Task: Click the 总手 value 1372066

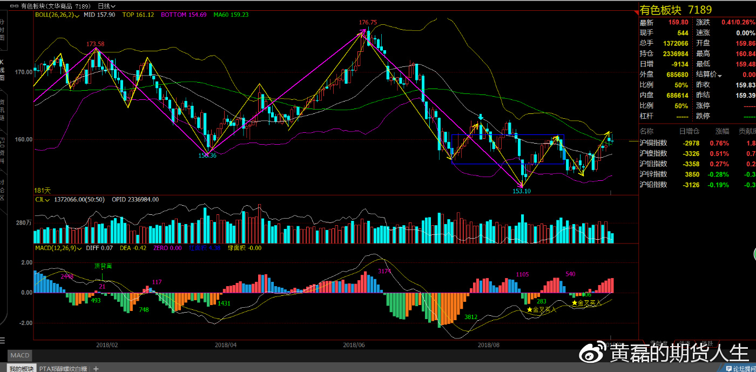Action: point(675,43)
